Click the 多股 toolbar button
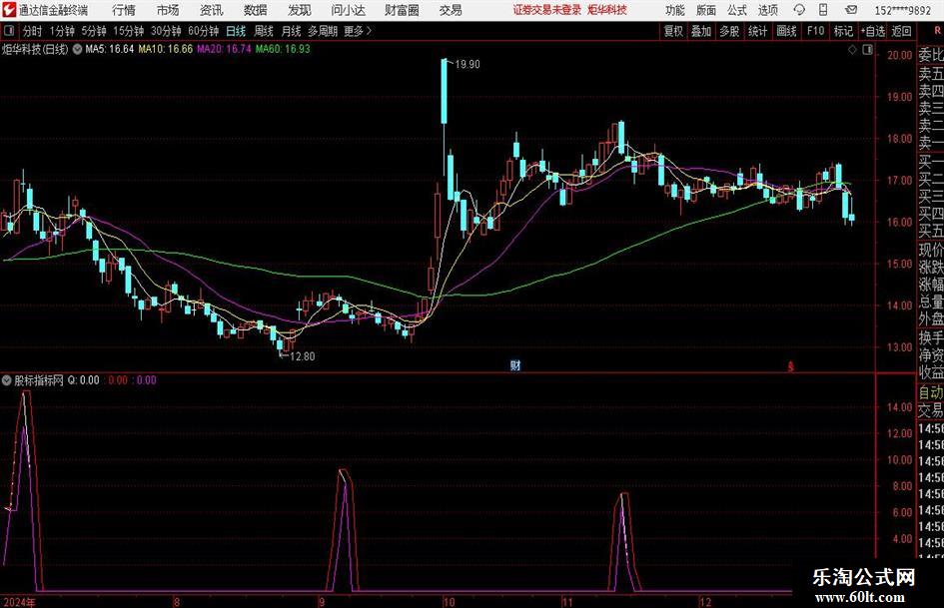 729,31
